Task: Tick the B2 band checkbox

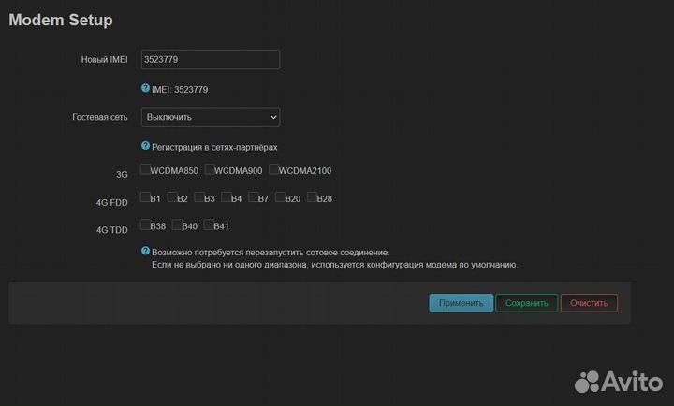Action: click(172, 197)
